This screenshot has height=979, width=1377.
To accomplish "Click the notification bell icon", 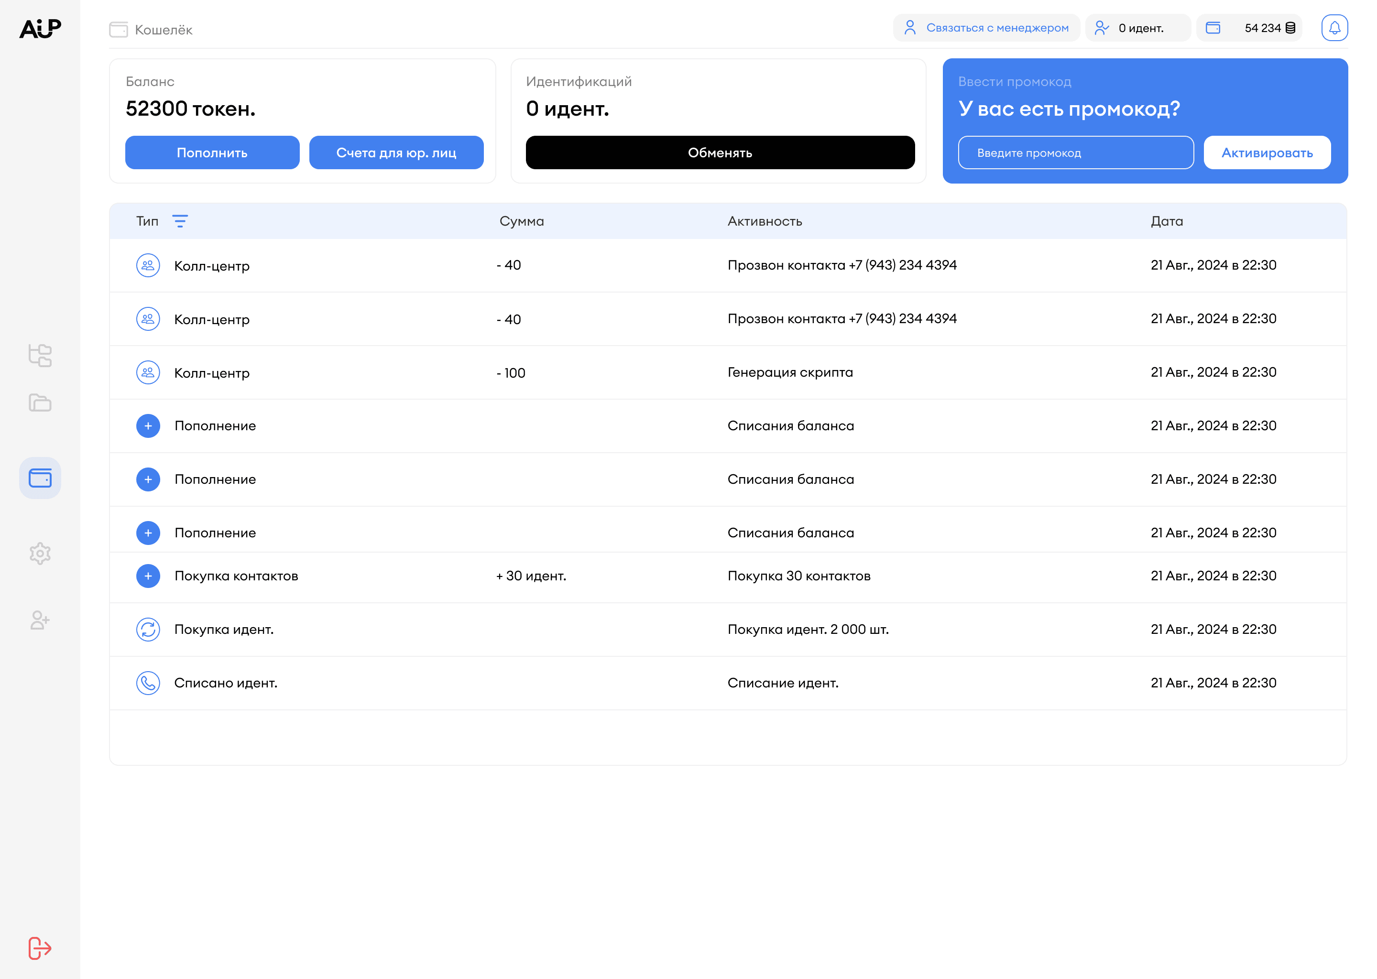I will point(1334,28).
